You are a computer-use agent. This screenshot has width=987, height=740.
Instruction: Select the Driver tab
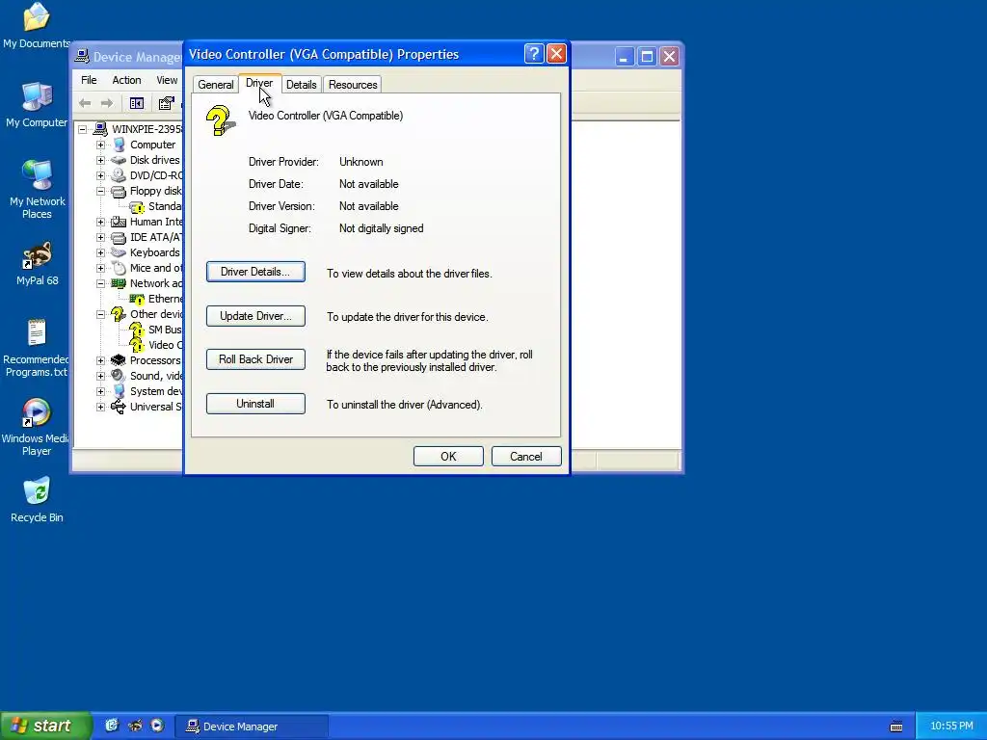click(x=259, y=83)
